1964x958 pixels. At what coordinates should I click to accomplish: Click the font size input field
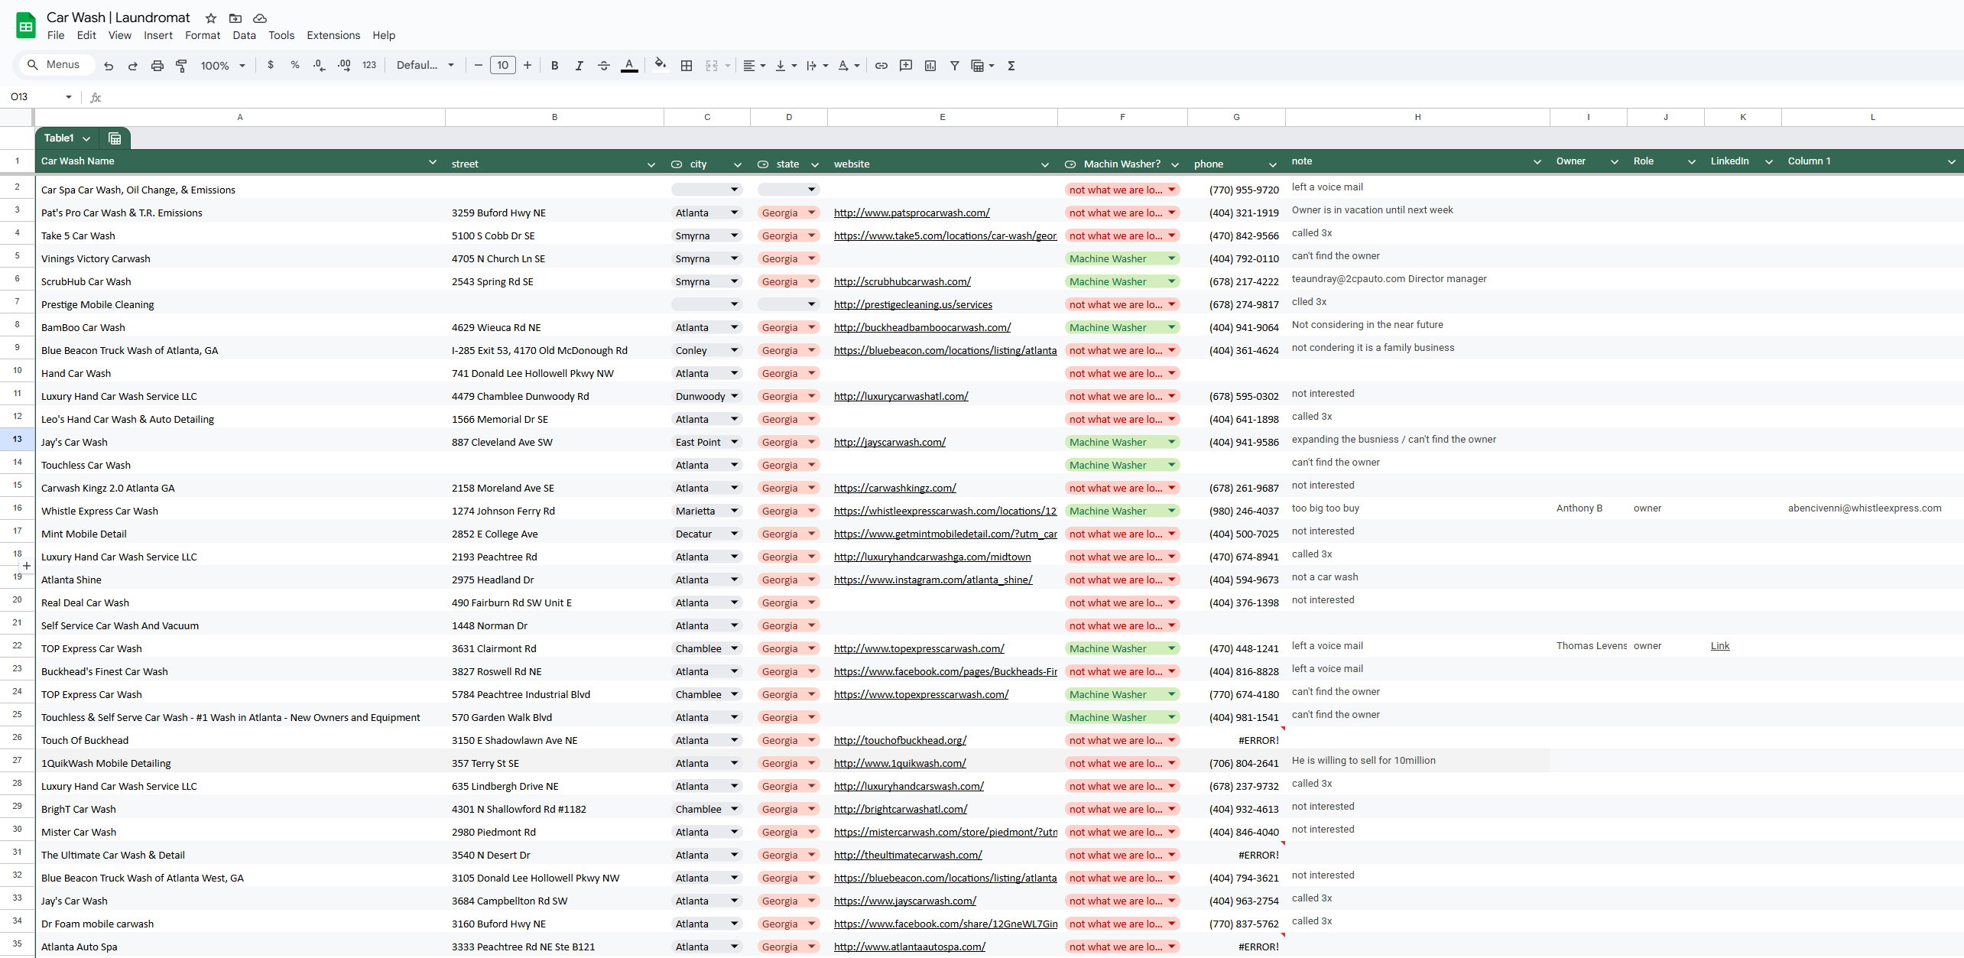click(503, 66)
